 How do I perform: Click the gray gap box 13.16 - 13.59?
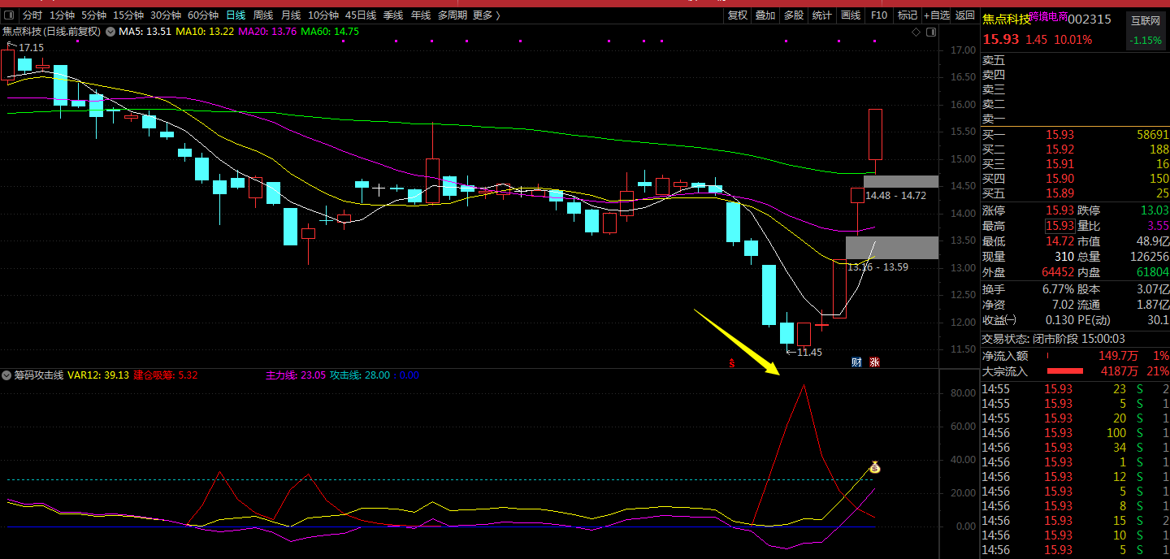(892, 248)
